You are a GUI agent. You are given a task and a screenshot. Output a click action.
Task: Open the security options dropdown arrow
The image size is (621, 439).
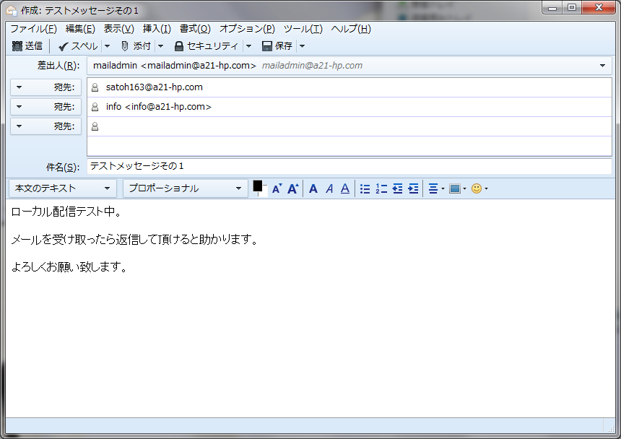click(x=248, y=46)
